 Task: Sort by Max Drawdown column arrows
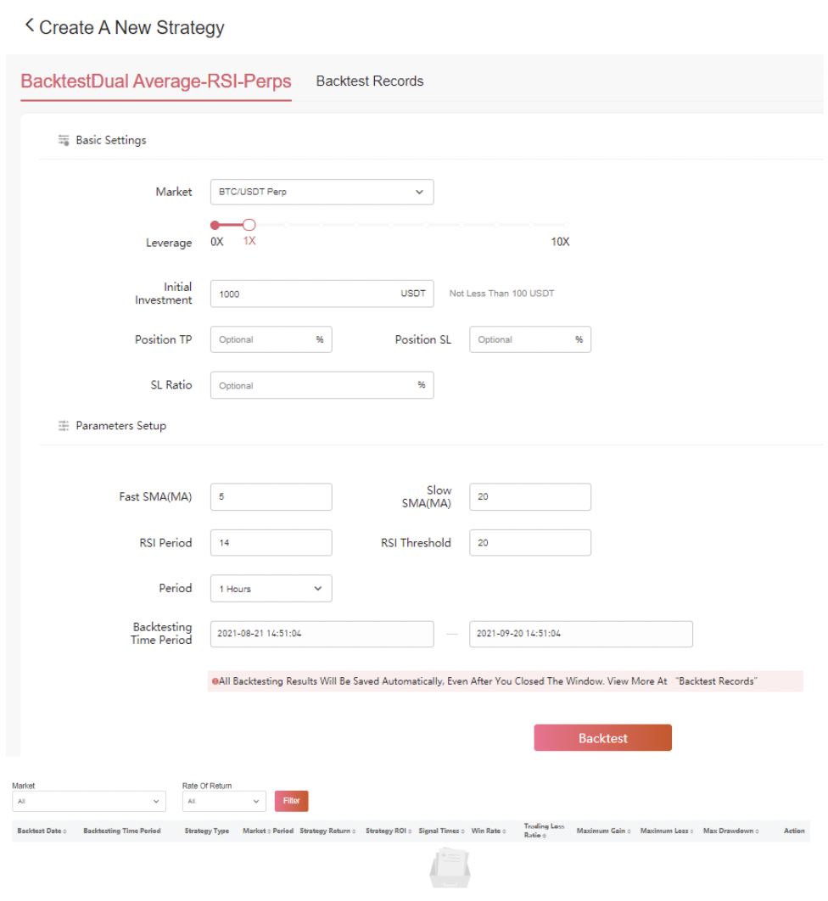(758, 831)
